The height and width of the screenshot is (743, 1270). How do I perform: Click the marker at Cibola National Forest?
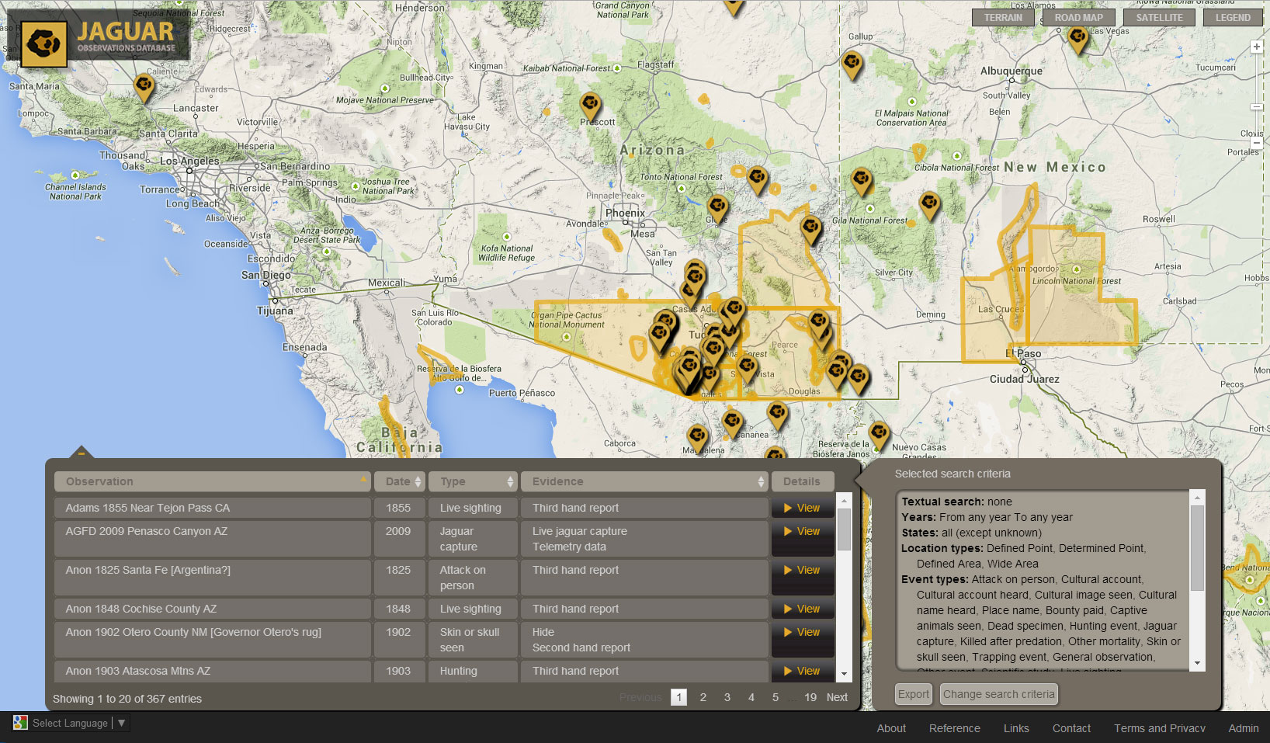[862, 182]
